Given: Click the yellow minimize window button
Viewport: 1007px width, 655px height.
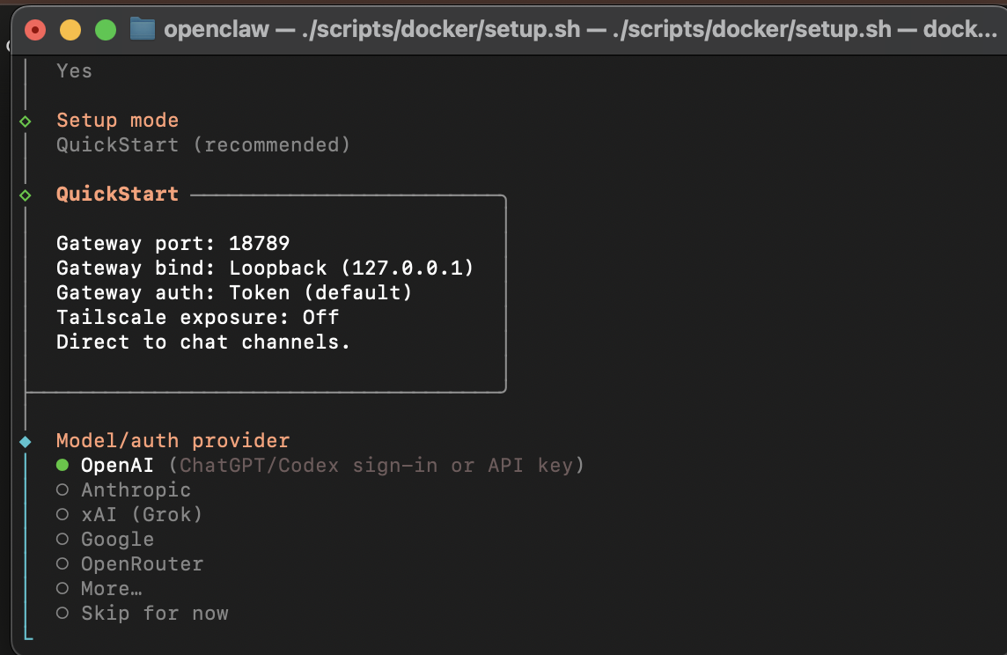Looking at the screenshot, I should click(x=70, y=30).
